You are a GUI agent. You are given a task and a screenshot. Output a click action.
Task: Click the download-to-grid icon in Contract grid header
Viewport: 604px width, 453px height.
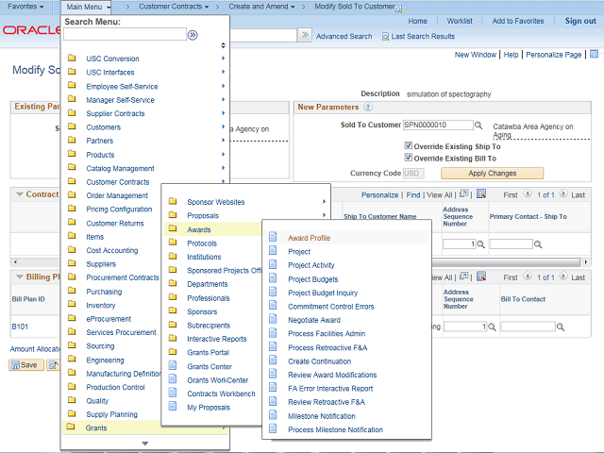(x=481, y=193)
